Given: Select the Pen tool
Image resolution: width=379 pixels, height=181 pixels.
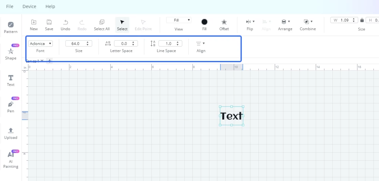Looking at the screenshot, I should point(11,106).
